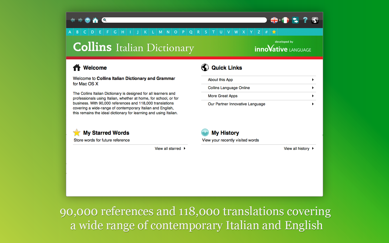
Task: Click the house icon beside Welcome
Action: [x=77, y=67]
